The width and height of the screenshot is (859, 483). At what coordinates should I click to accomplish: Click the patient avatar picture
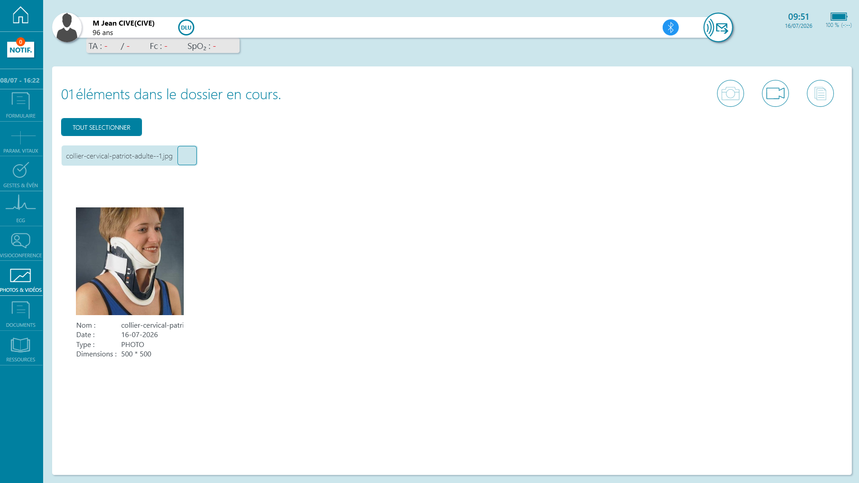(67, 27)
